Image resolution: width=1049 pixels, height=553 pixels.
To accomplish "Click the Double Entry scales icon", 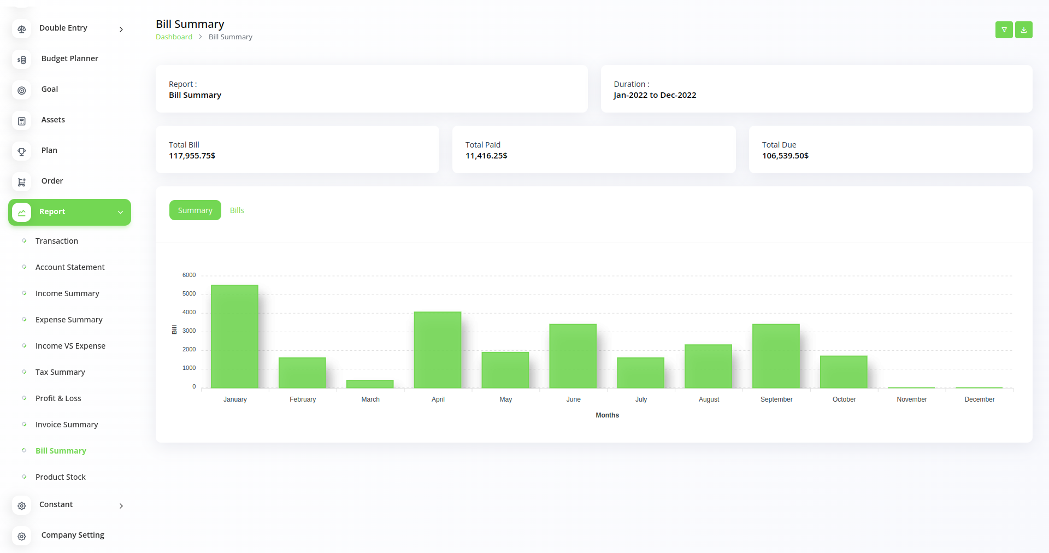I will pyautogui.click(x=22, y=29).
